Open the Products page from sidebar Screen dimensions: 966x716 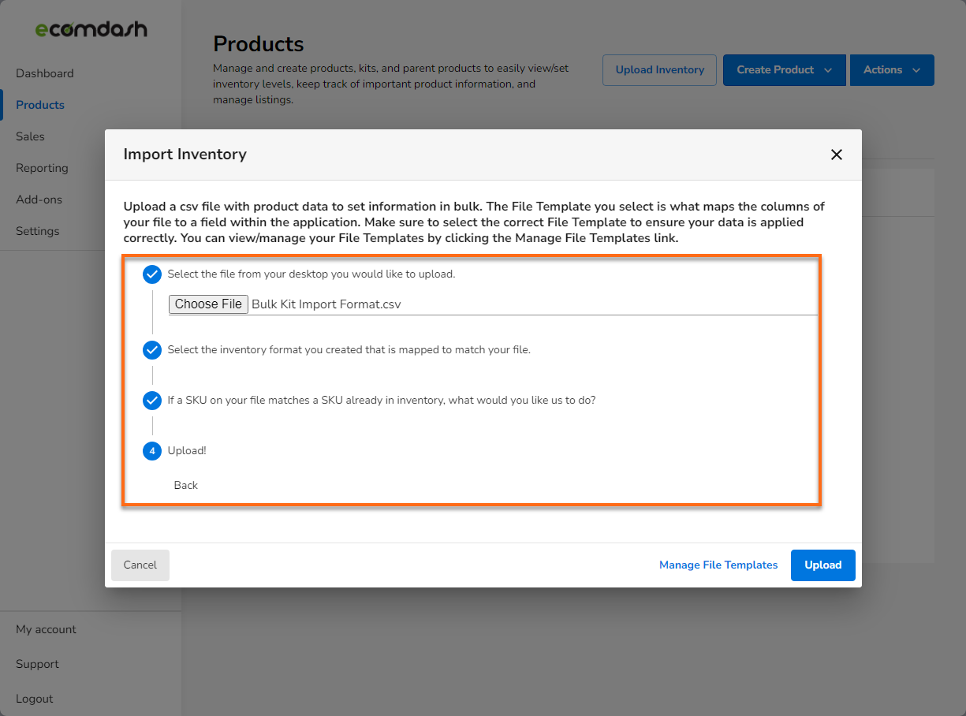click(39, 104)
